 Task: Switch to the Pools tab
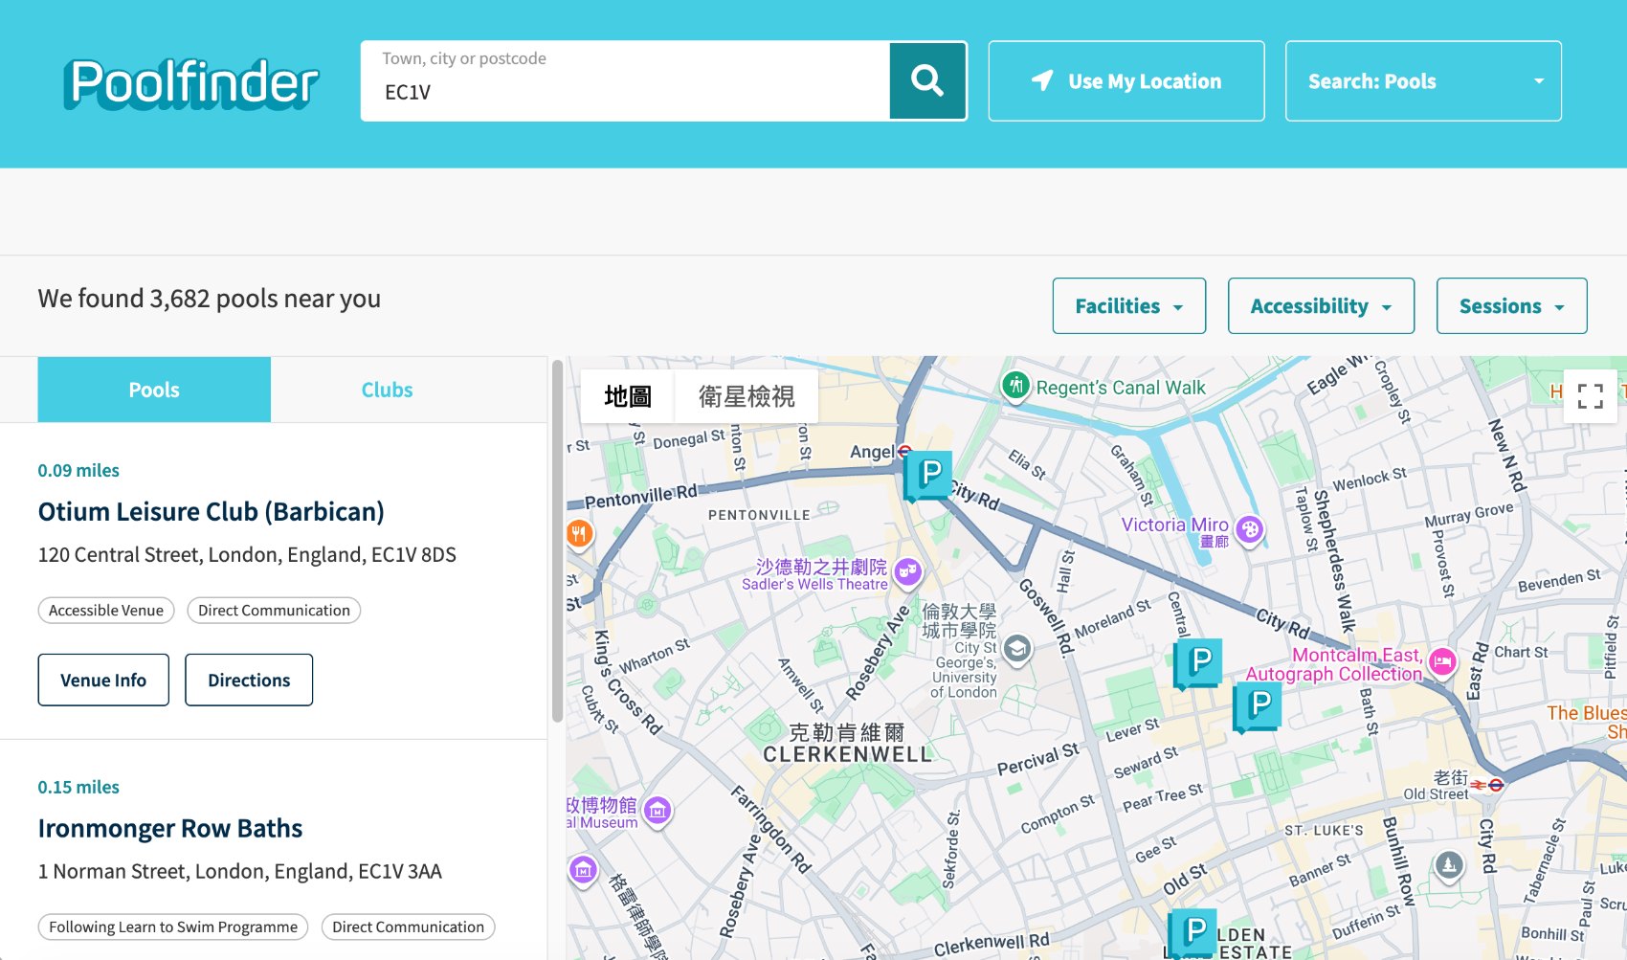pyautogui.click(x=154, y=390)
